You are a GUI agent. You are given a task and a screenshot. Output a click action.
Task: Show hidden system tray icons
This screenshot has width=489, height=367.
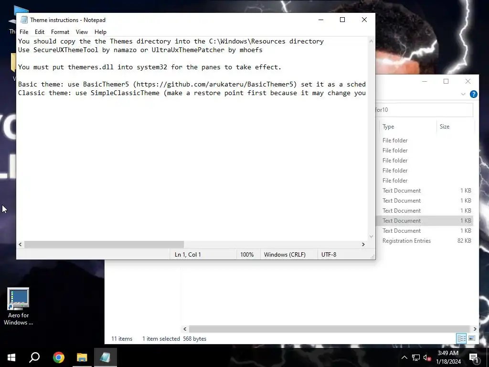[x=404, y=357]
